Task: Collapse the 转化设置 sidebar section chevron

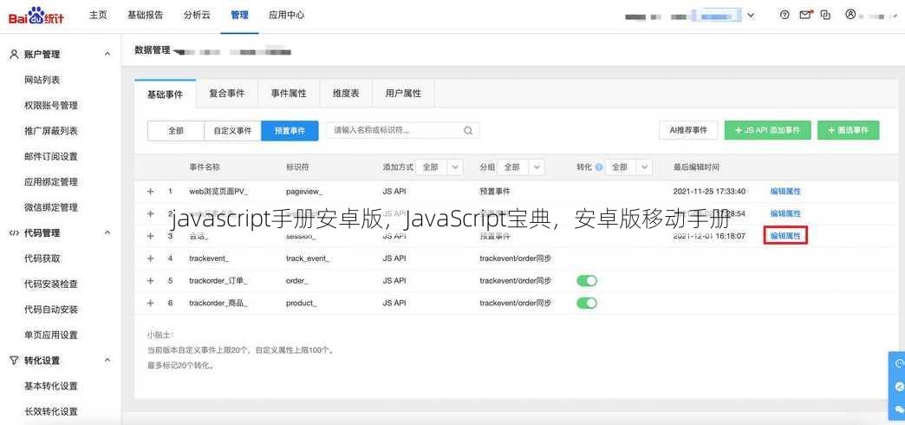Action: 107,360
